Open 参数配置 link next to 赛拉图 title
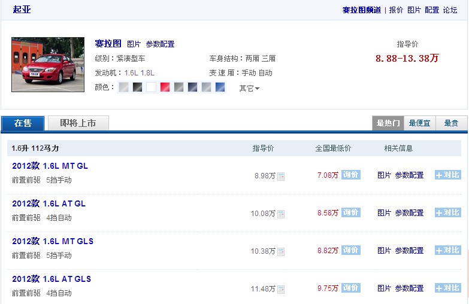The height and width of the screenshot is (304, 469). 161,44
